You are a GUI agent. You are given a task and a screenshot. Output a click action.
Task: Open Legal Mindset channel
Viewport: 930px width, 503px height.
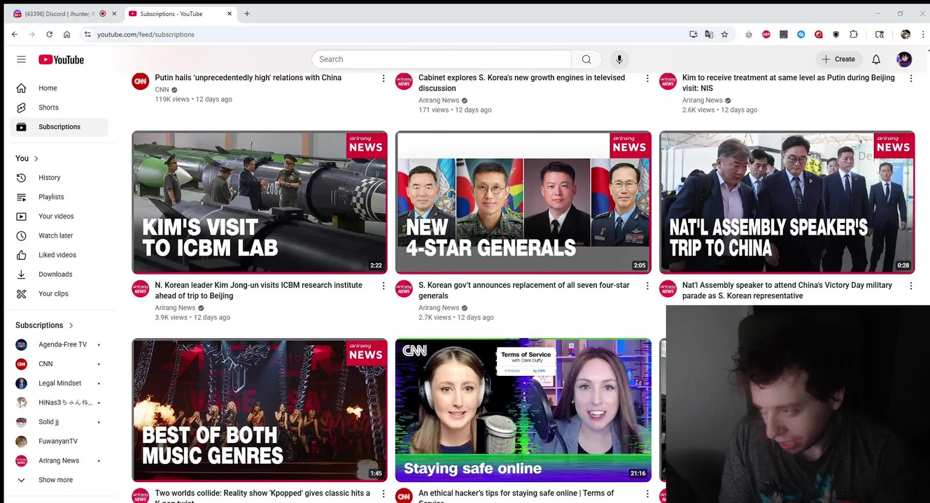60,384
